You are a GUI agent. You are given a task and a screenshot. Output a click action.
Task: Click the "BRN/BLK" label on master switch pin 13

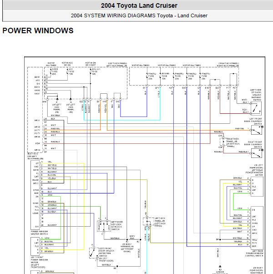[x=52, y=202]
